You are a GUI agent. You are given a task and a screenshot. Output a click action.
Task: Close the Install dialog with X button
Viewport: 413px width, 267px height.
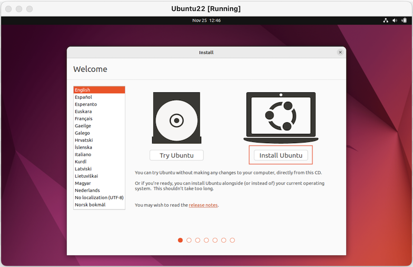click(x=340, y=52)
